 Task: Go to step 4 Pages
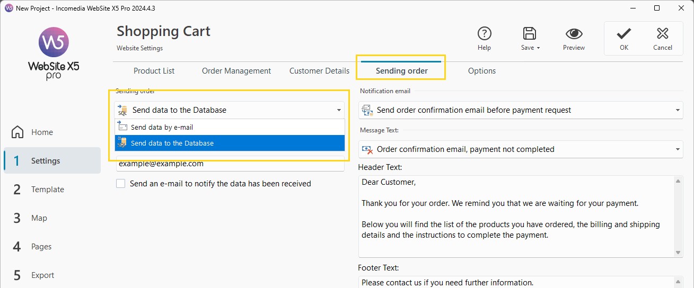(x=52, y=246)
